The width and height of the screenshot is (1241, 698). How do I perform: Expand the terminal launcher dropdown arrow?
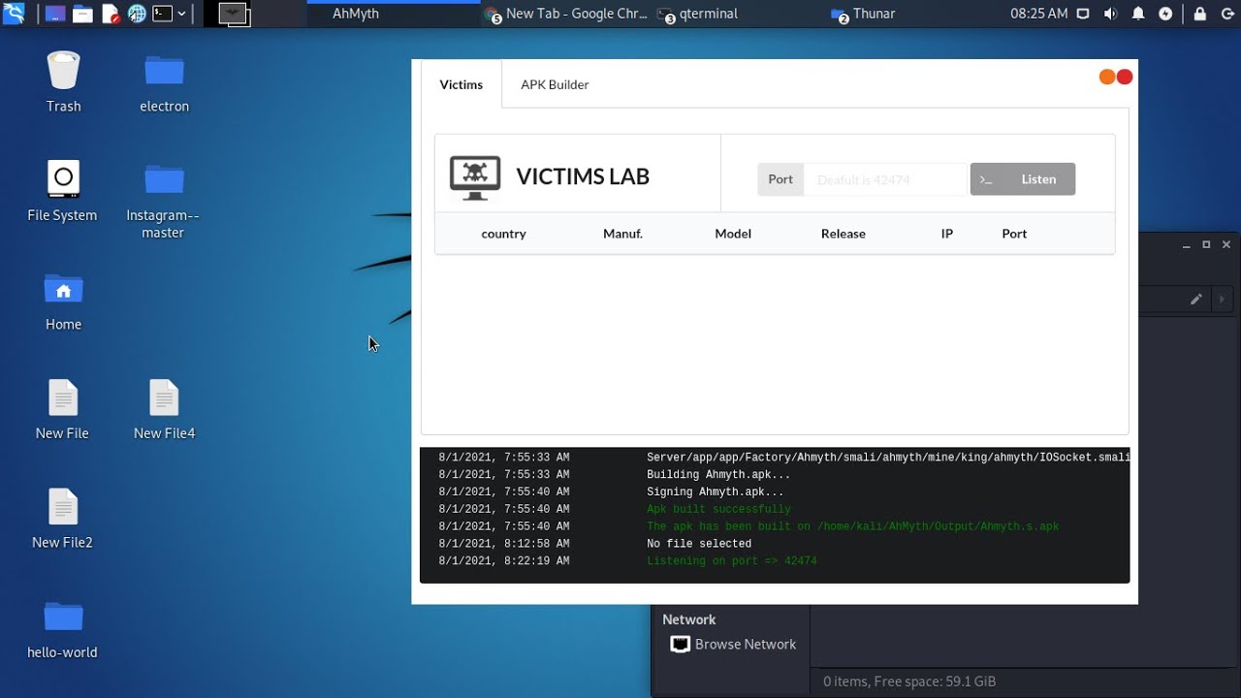coord(181,14)
